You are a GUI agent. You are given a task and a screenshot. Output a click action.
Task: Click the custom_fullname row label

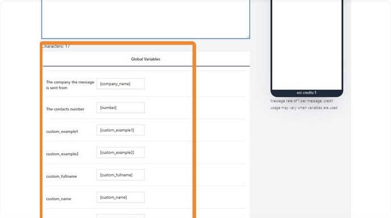pyautogui.click(x=61, y=177)
